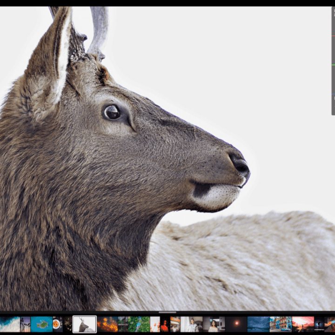Select the dark blue silhouette thumbnail

319,324
